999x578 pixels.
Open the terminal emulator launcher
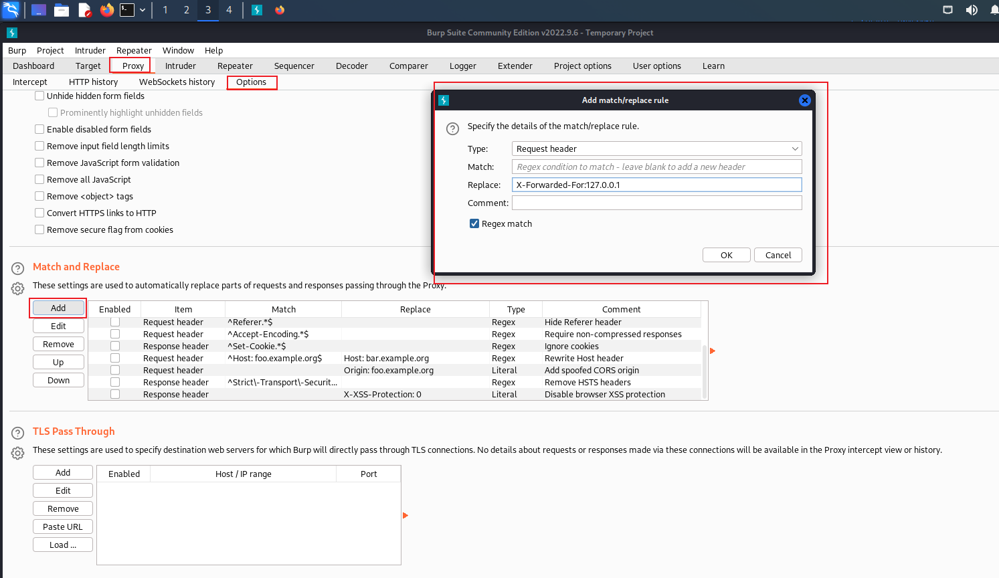(x=127, y=10)
